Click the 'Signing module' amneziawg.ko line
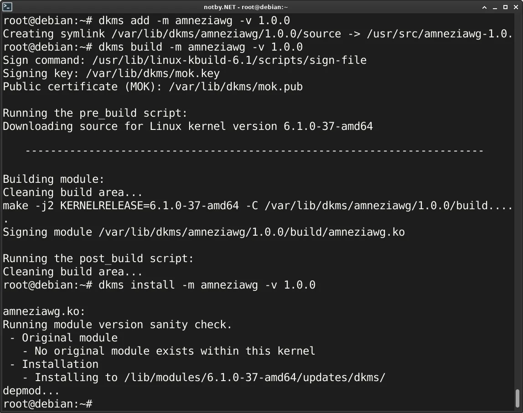523x413 pixels. click(x=204, y=232)
